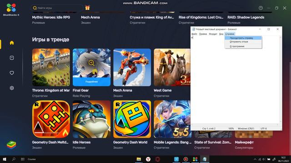Open the Формат menu in Notepad
Screen dimensions: 291x163
pyautogui.click(x=213, y=34)
